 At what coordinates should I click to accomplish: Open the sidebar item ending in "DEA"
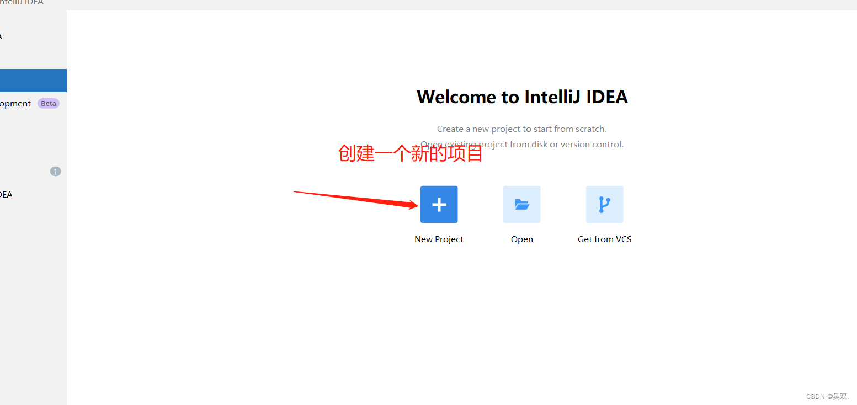coord(33,195)
